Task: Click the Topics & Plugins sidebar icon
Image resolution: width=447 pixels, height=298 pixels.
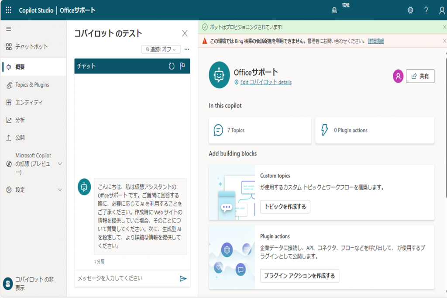Action: [x=9, y=85]
